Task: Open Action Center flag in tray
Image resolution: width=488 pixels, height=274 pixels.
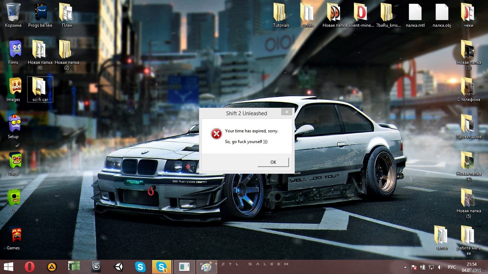Action: pos(414,267)
